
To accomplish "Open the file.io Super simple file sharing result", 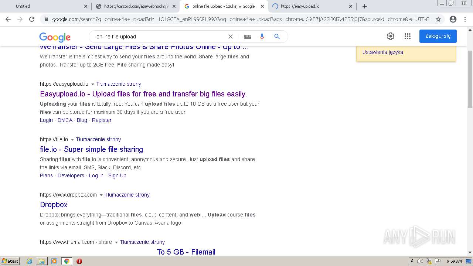I will pyautogui.click(x=91, y=149).
